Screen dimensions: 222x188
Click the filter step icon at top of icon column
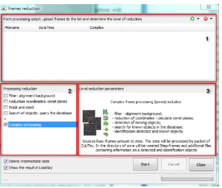point(105,112)
